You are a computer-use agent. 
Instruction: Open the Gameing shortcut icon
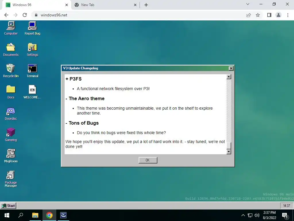(11, 135)
